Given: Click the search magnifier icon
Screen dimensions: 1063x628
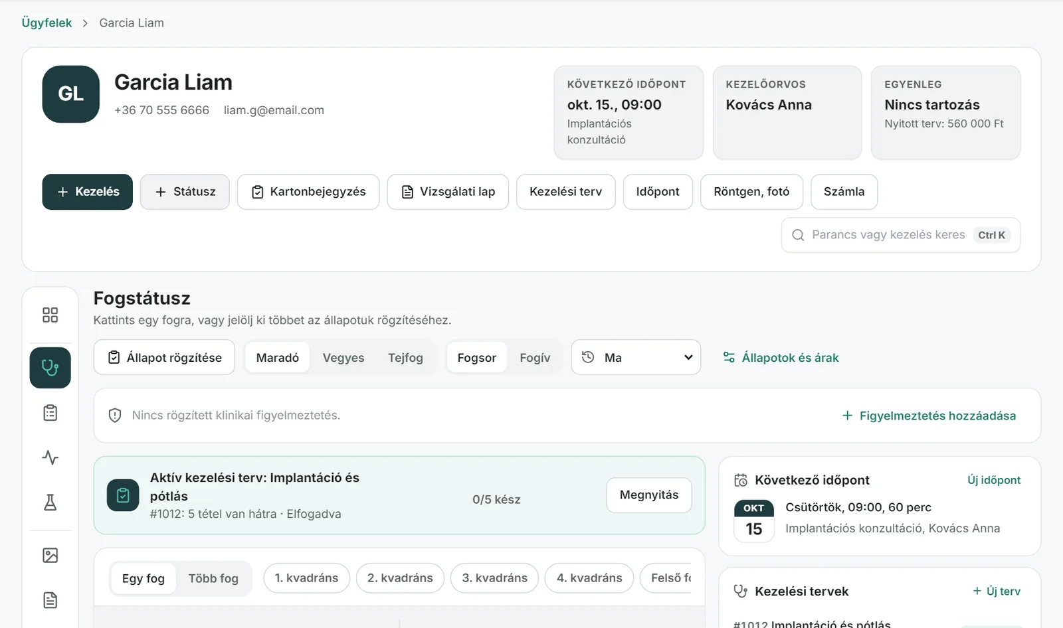Looking at the screenshot, I should point(798,235).
